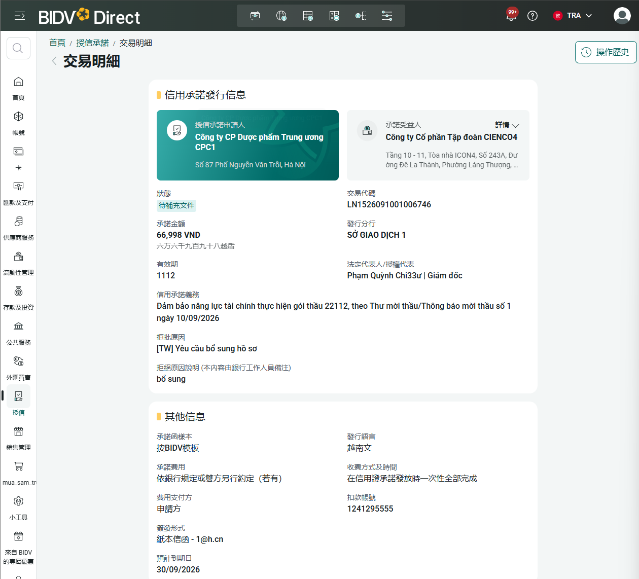Toggle the sidebar hamburger menu

20,16
